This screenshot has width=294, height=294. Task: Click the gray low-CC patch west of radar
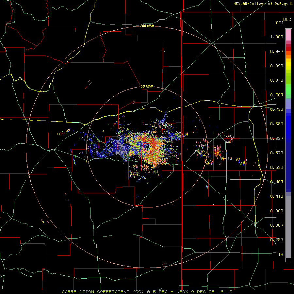point(120,147)
